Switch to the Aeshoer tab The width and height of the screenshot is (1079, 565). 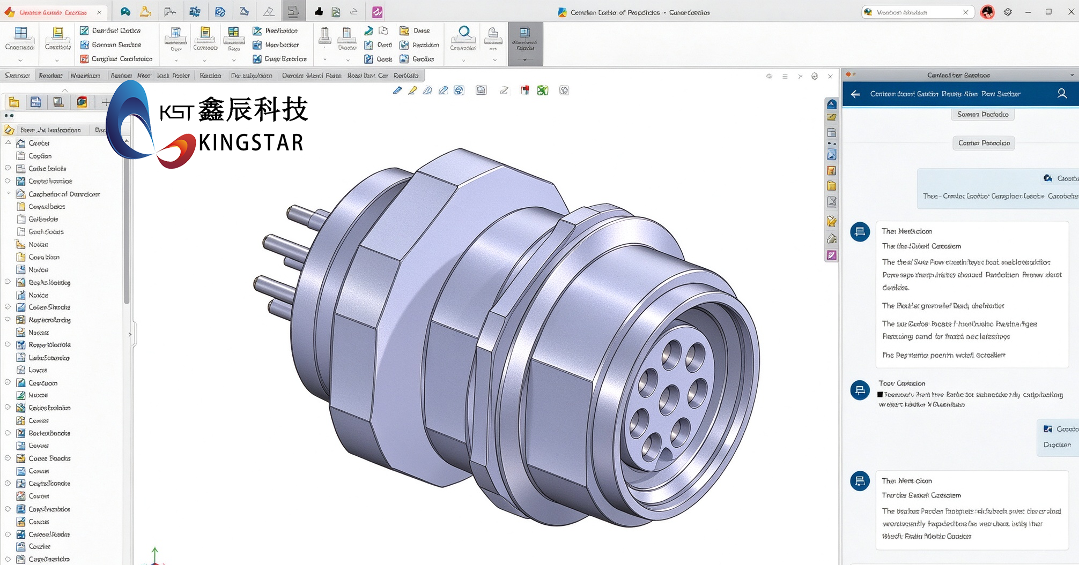(x=121, y=76)
